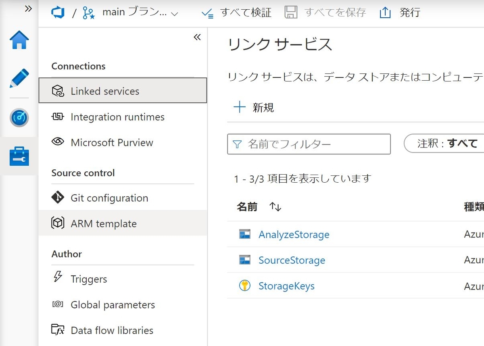Sort by the 名前 column header
This screenshot has width=484, height=346.
(x=247, y=207)
